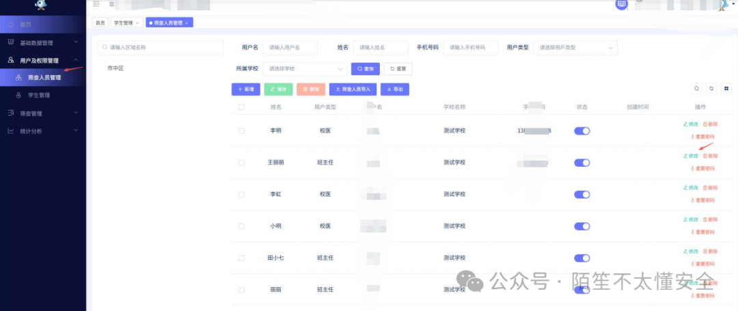
Task: Toggle the status switch for 王丽丽
Action: click(582, 163)
